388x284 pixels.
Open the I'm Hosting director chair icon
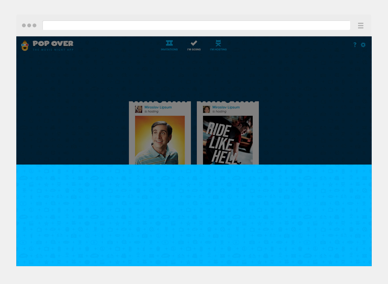pyautogui.click(x=218, y=43)
